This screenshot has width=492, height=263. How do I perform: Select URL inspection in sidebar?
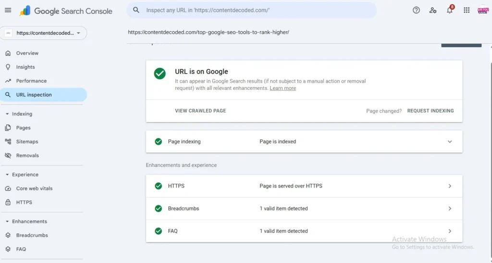[44, 95]
